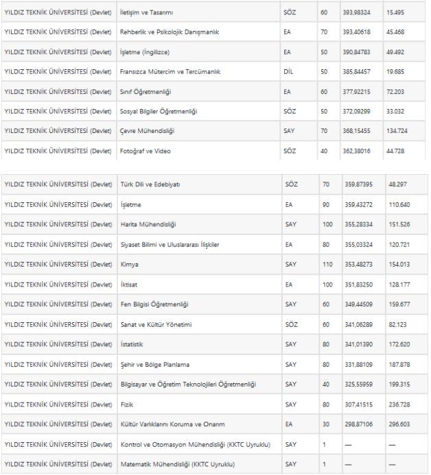Open the 'Şehir ve Bölge Planlama' program
431x475 pixels.
tap(155, 365)
